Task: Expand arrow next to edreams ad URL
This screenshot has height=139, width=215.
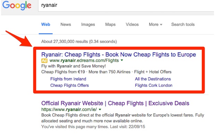Action: coord(122,61)
